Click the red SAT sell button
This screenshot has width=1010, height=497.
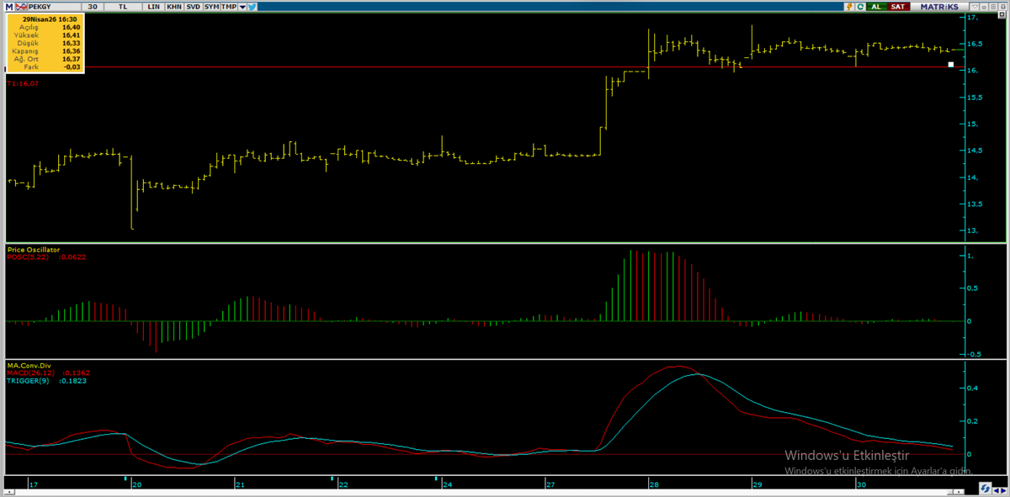tap(899, 7)
